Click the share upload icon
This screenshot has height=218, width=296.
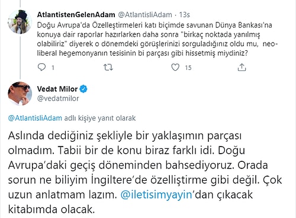[242, 67]
